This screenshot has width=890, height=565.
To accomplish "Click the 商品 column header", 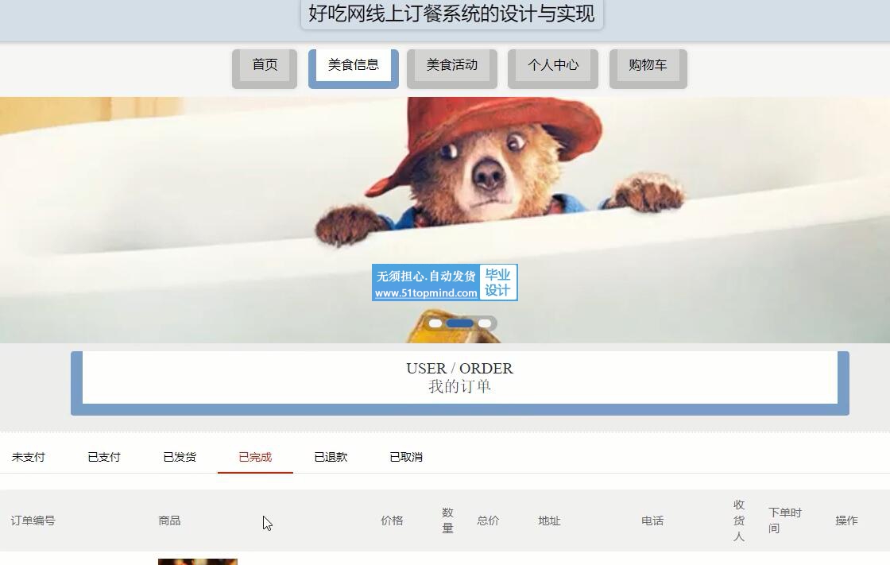I will pyautogui.click(x=169, y=520).
